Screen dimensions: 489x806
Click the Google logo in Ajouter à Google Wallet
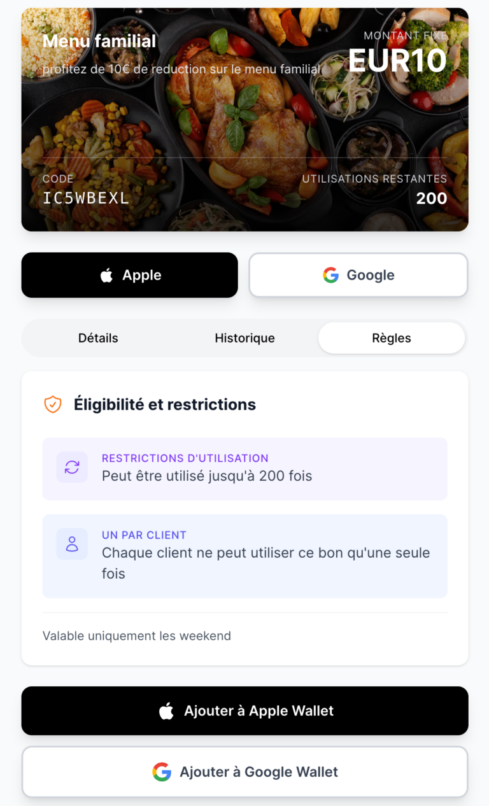point(162,772)
